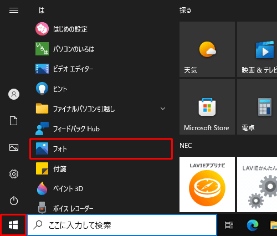Screen dimensions: 277x236
Task: Open Pictures from the Start sidebar
Action: pos(14,147)
